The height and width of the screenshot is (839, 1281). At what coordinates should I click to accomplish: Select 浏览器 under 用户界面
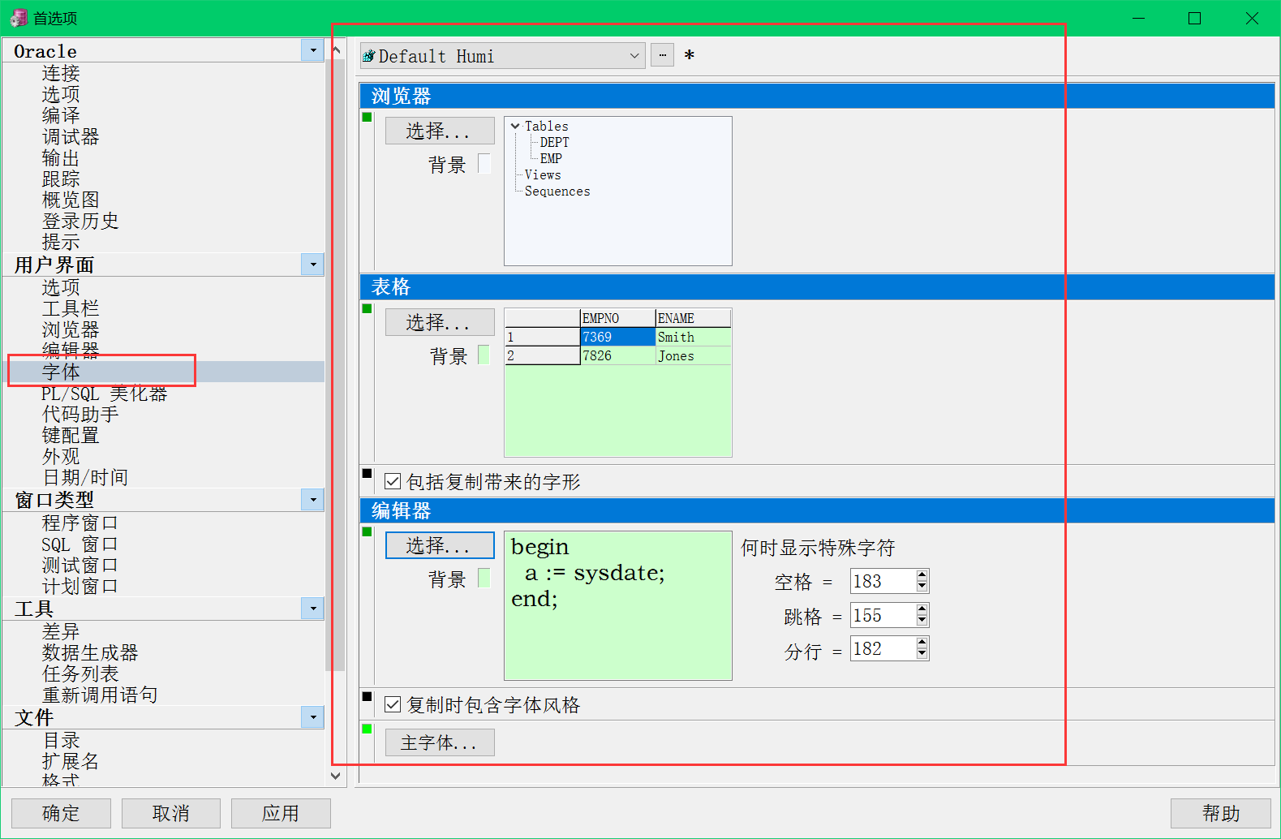tap(71, 329)
